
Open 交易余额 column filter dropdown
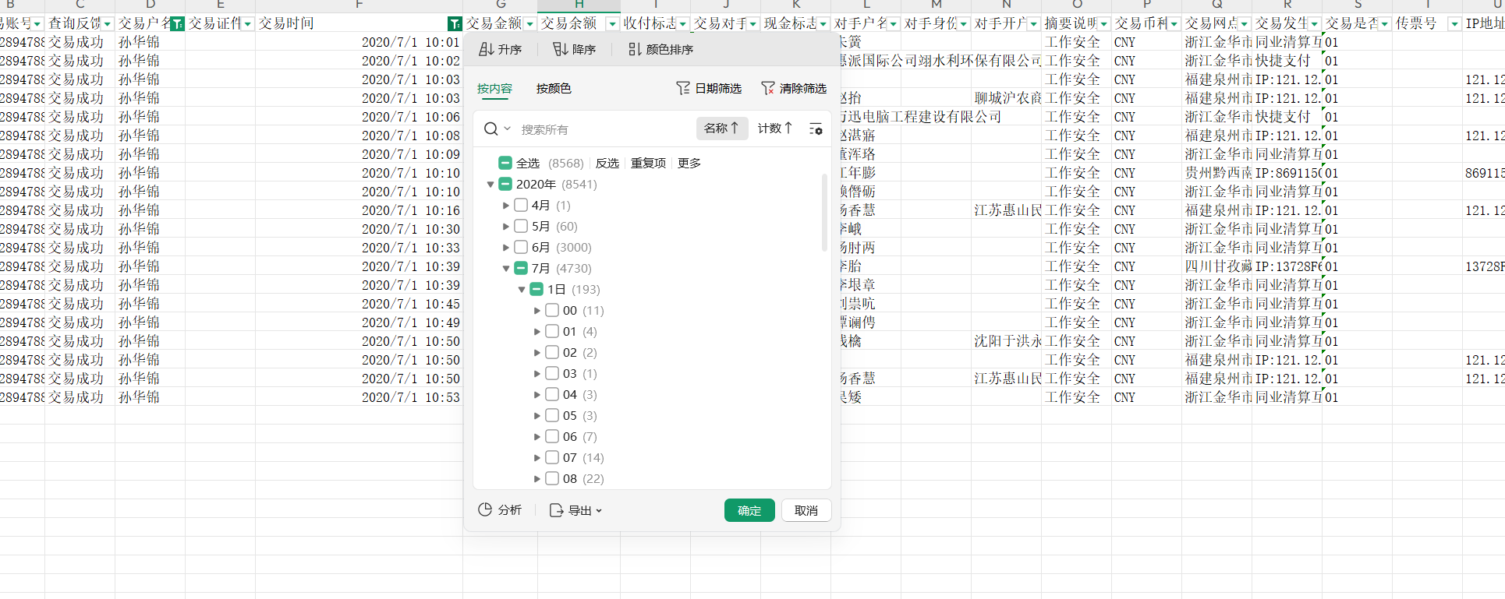click(612, 24)
